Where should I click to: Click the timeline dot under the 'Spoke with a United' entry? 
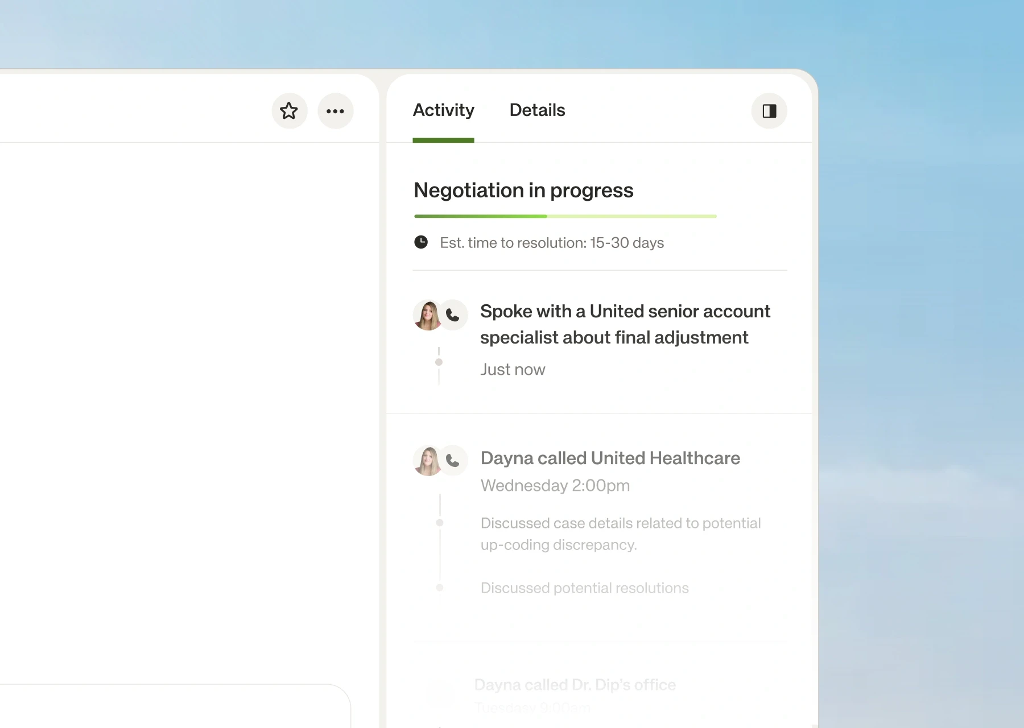click(x=439, y=362)
